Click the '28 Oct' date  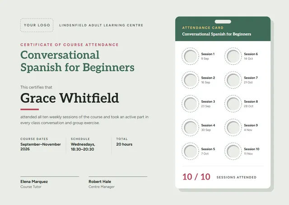(249, 106)
